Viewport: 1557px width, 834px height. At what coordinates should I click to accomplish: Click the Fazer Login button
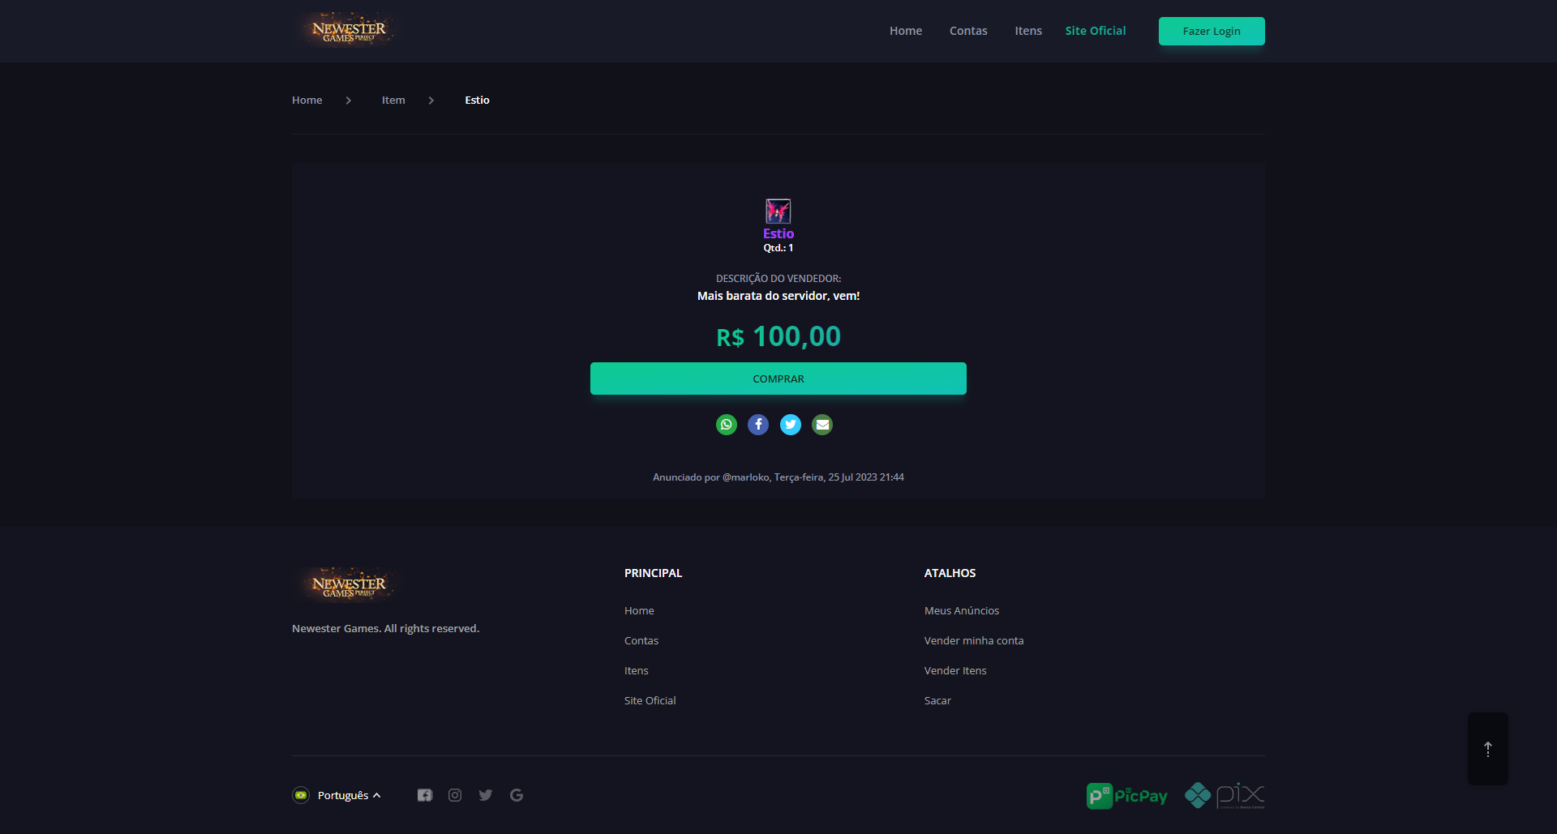tap(1212, 31)
